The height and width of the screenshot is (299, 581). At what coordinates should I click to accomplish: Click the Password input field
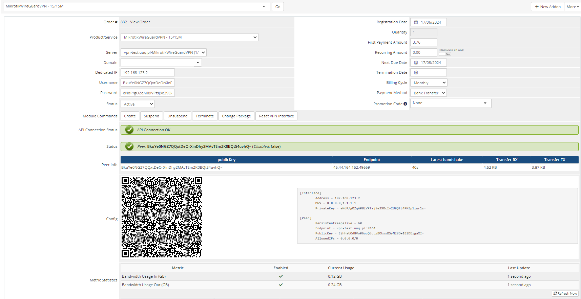[x=148, y=93]
